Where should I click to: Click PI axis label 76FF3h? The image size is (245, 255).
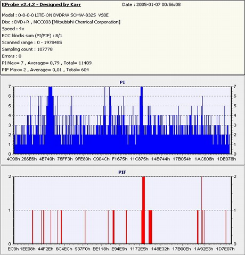65,159
